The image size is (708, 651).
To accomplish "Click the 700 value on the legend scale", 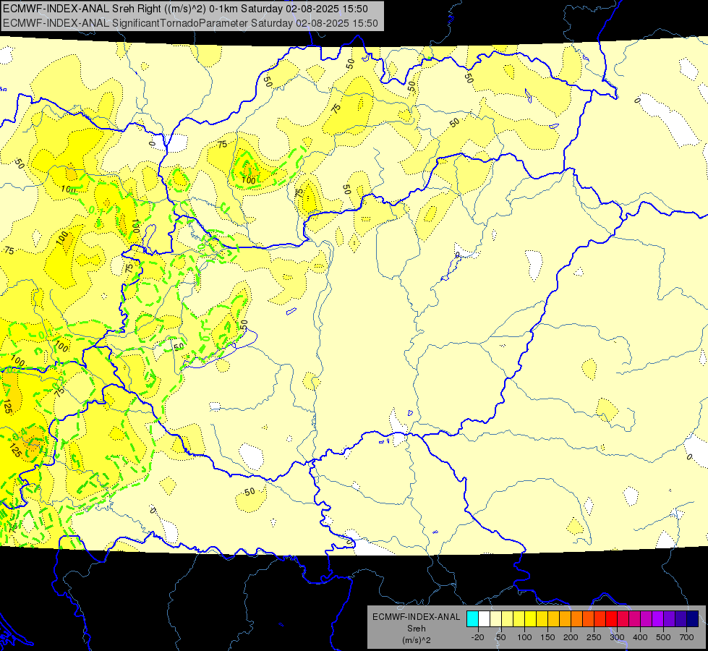I will click(686, 637).
